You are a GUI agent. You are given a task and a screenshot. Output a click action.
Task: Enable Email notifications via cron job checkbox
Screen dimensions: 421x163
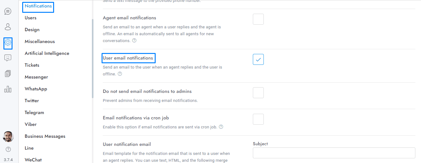[x=258, y=119]
